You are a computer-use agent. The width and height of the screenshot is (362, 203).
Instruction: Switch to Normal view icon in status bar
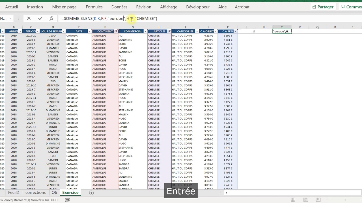(x=293, y=200)
